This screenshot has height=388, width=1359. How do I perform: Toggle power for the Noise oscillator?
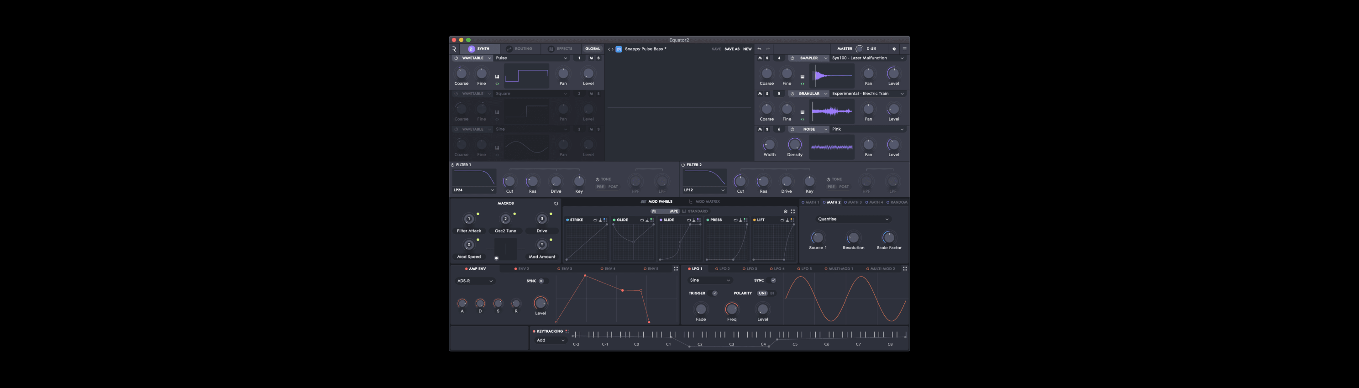pyautogui.click(x=792, y=129)
